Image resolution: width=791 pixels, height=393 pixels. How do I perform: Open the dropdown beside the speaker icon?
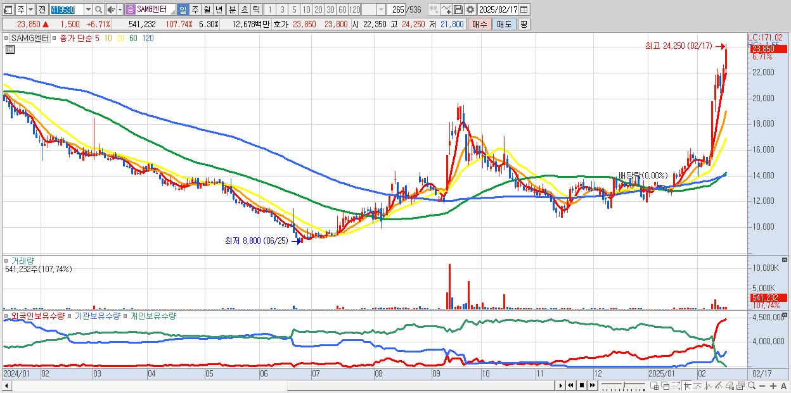point(120,9)
